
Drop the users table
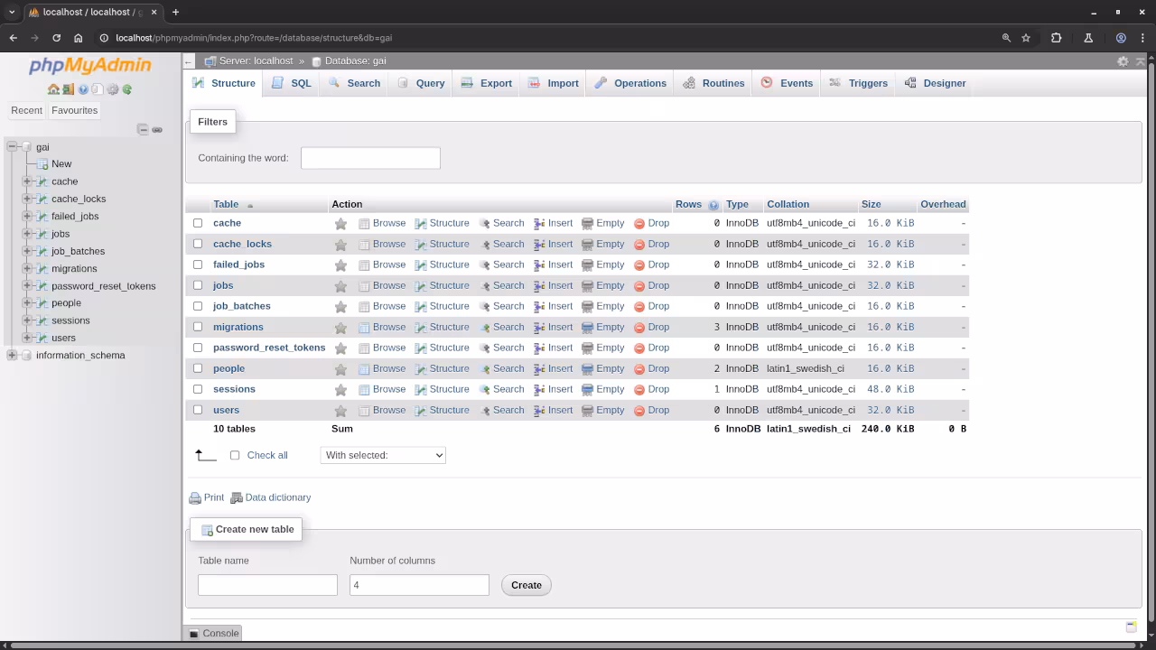651,410
